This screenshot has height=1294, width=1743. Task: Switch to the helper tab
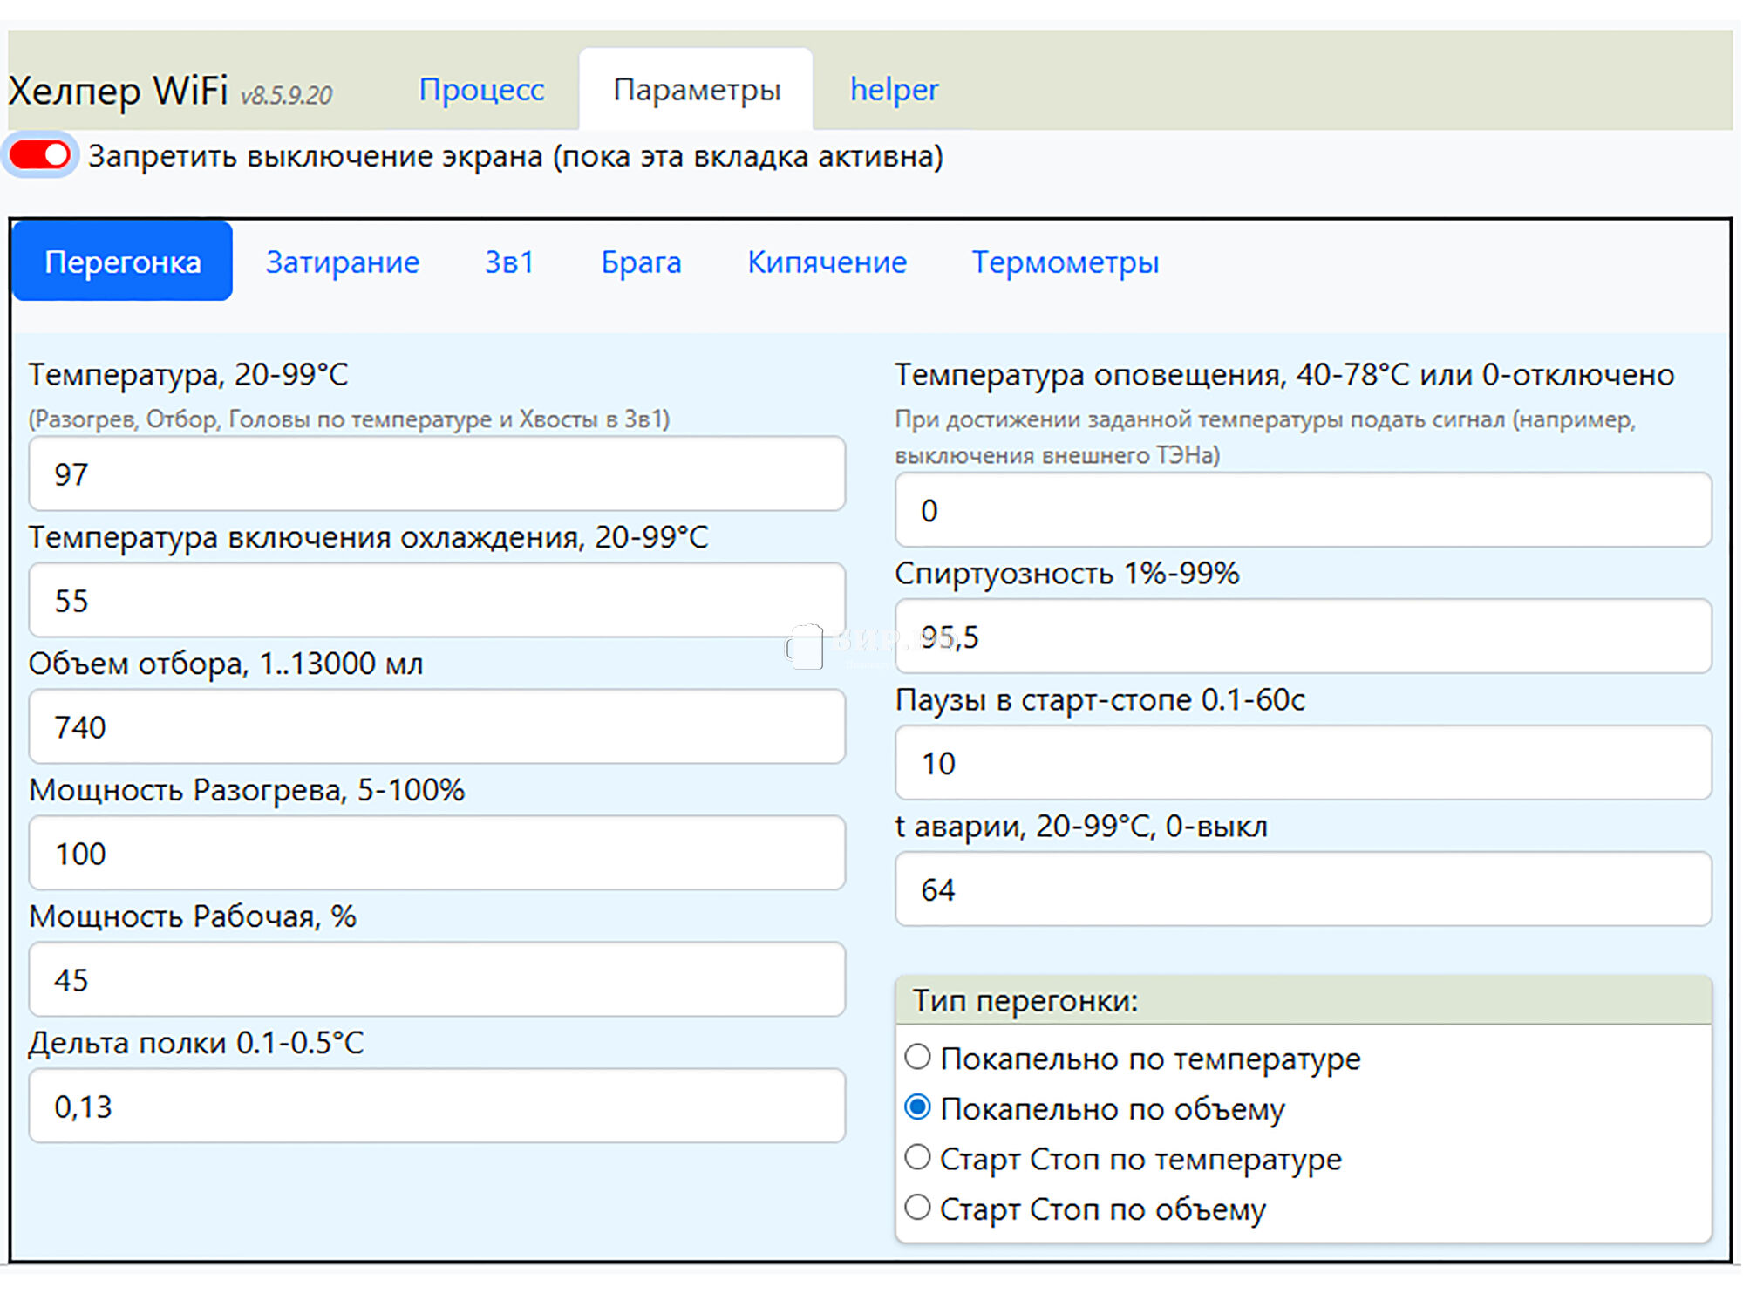click(x=894, y=90)
